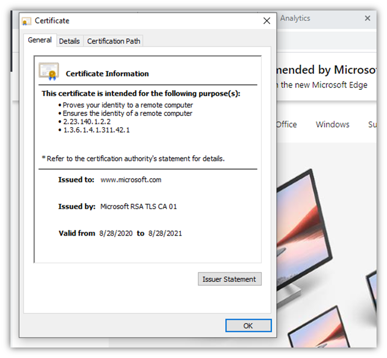Viewport: 387px width, 358px height.
Task: Click the Issuer Statement button
Action: click(229, 279)
